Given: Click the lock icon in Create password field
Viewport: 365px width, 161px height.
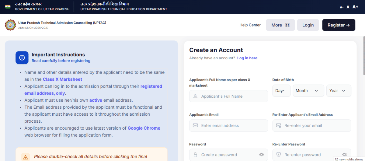Looking at the screenshot, I should tap(195, 155).
